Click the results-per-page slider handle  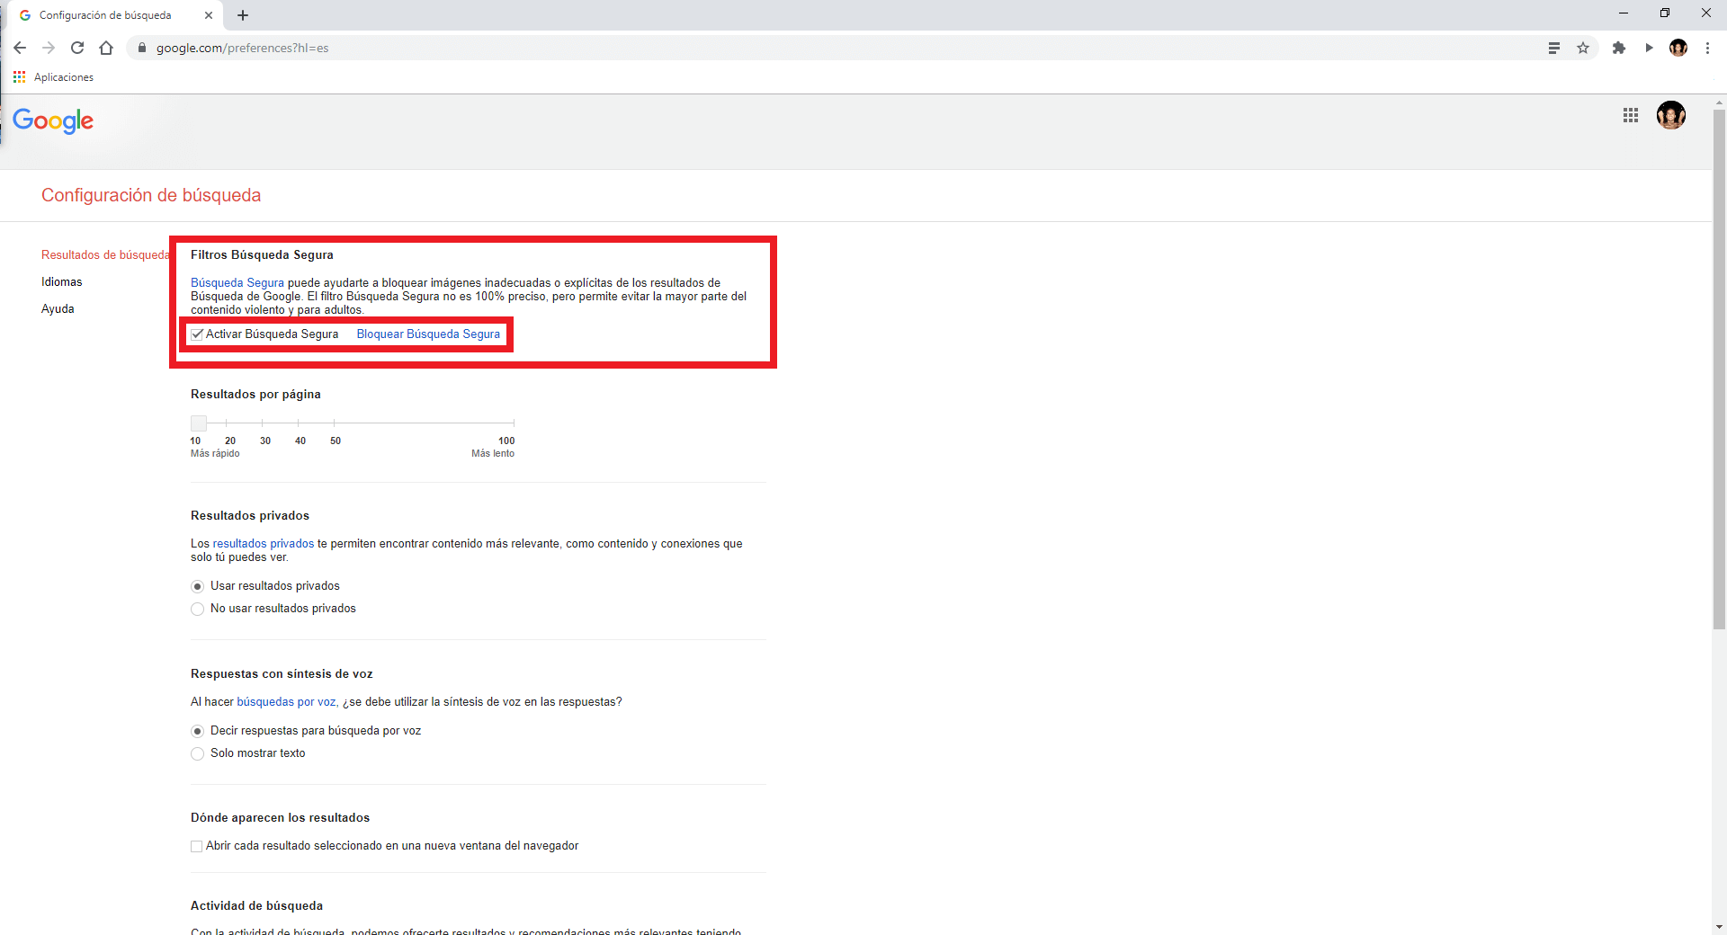coord(199,423)
